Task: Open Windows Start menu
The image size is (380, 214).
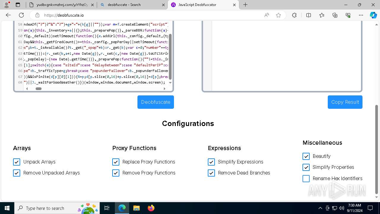Action: [x=7, y=208]
